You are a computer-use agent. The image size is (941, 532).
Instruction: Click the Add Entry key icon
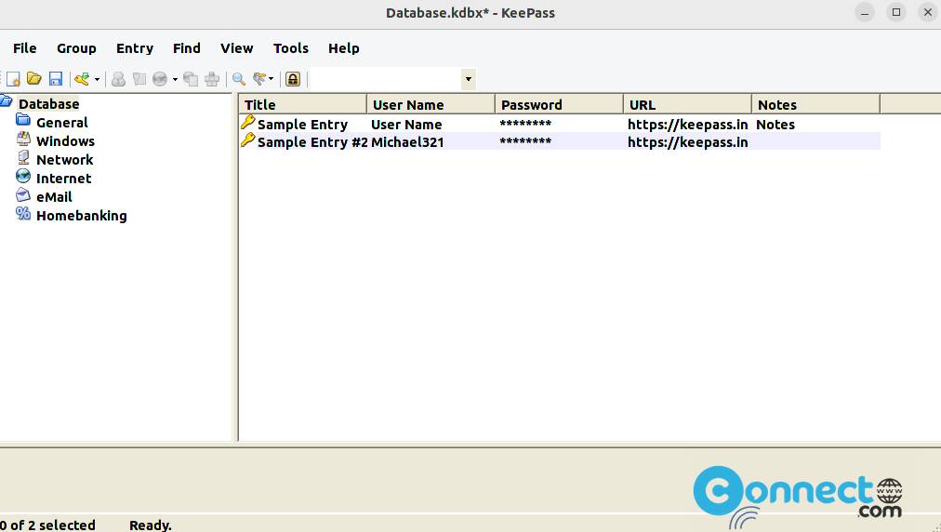tap(82, 79)
